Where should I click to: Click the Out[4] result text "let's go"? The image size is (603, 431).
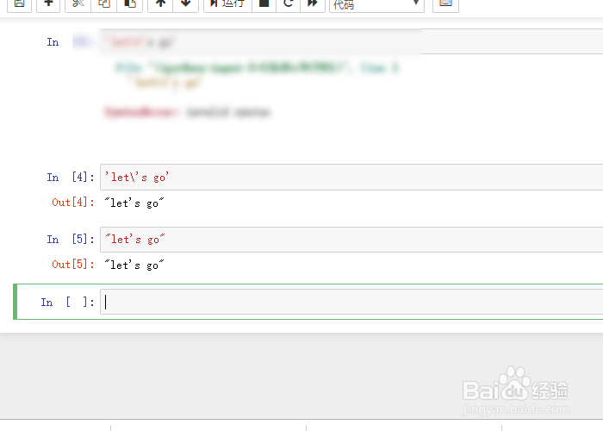(x=134, y=203)
